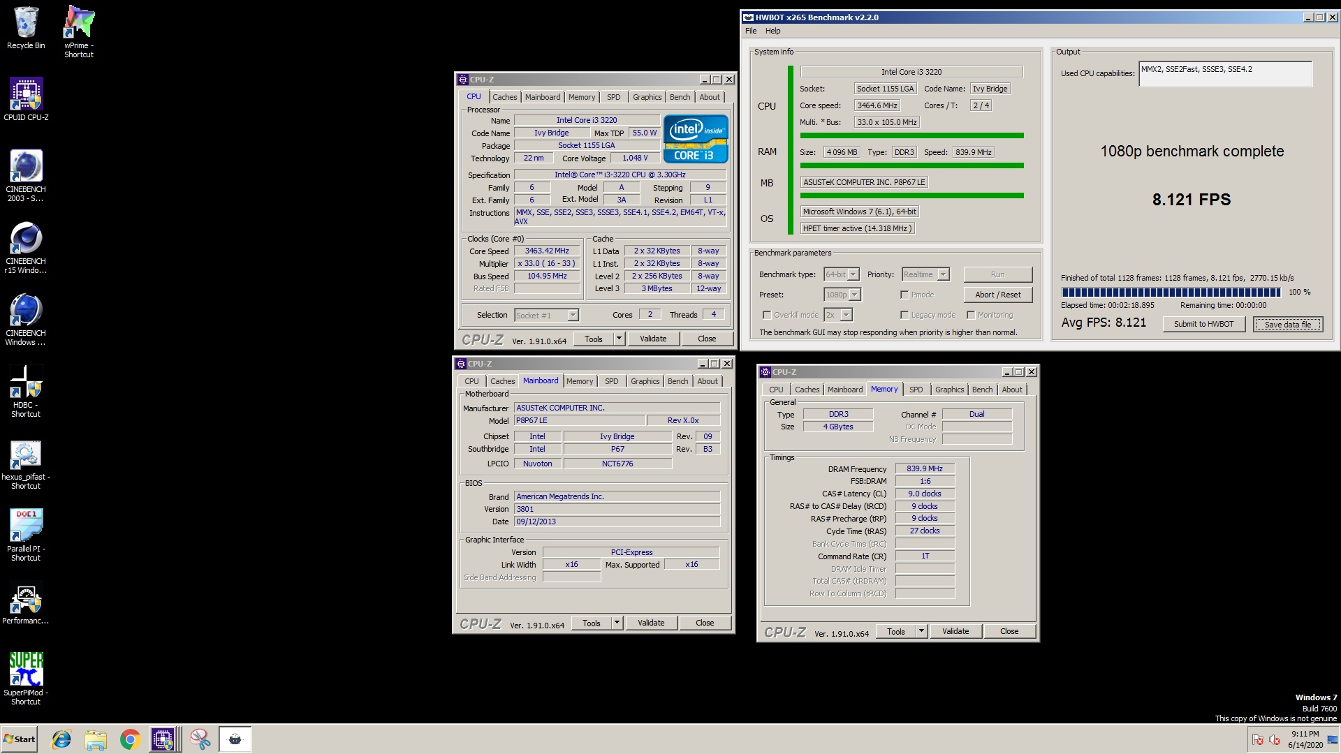Screen dimensions: 1341x754
Task: Click the Abort / Reset button
Action: [x=997, y=295]
